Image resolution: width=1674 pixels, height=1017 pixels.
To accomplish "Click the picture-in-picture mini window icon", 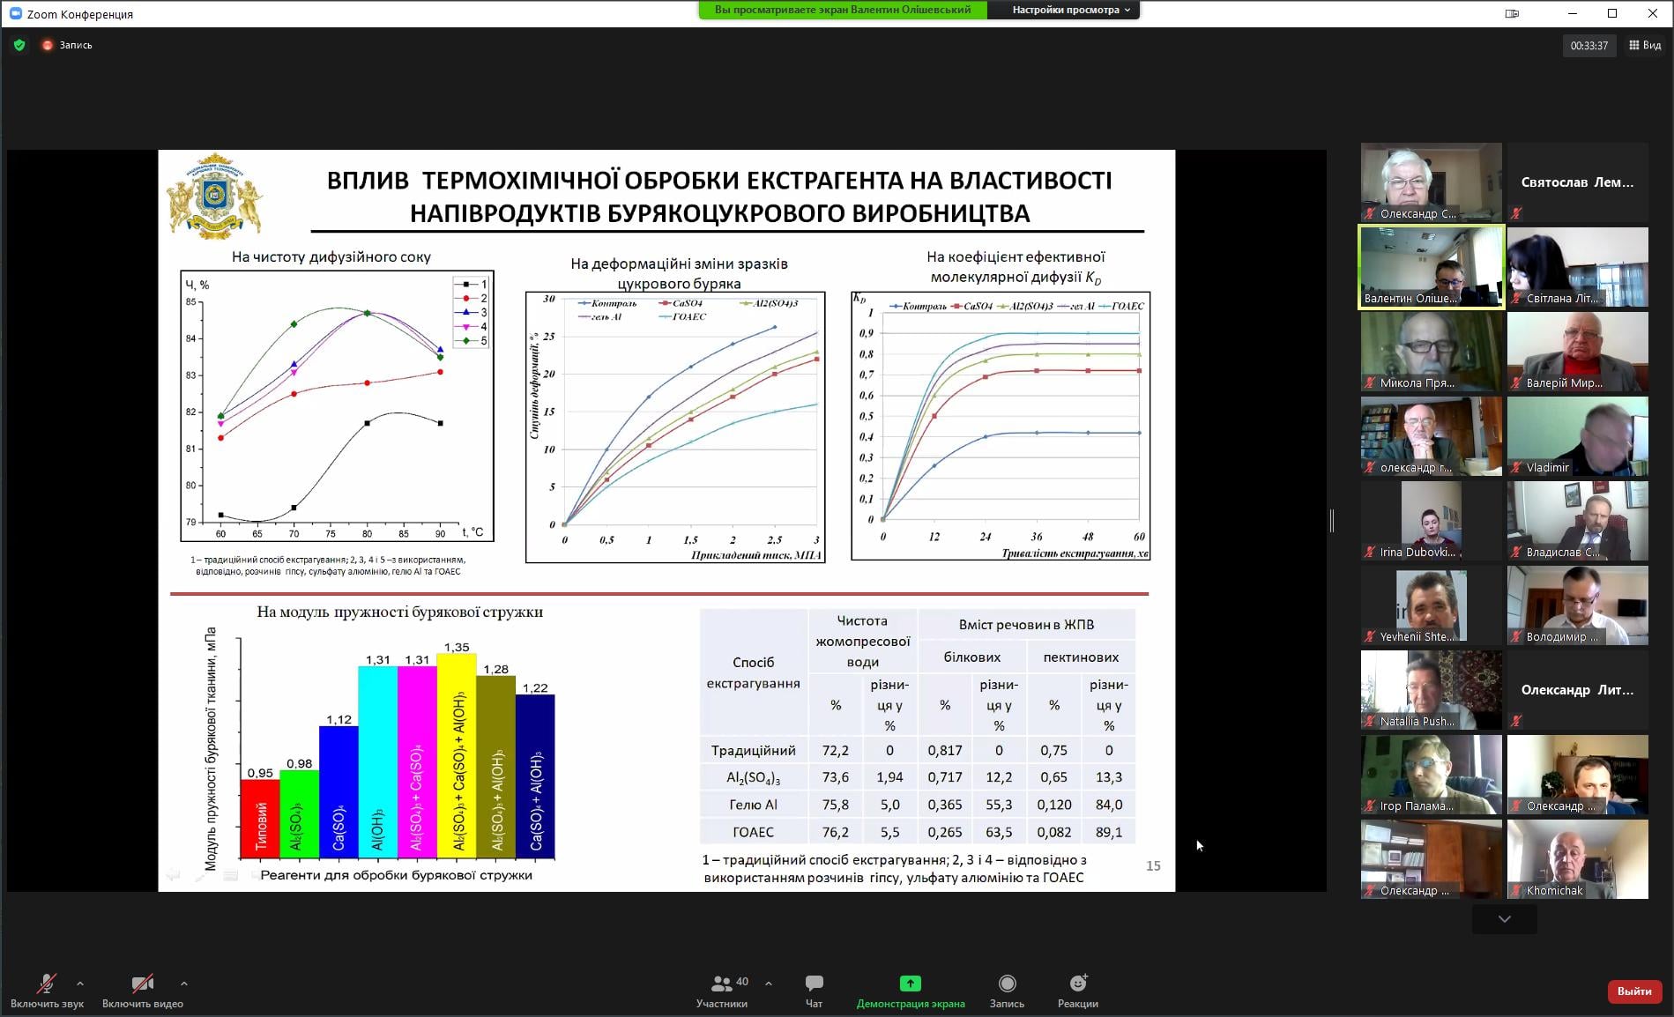I will (1512, 13).
